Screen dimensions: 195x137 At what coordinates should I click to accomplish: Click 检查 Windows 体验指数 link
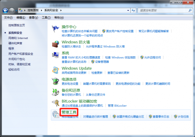click(120, 57)
